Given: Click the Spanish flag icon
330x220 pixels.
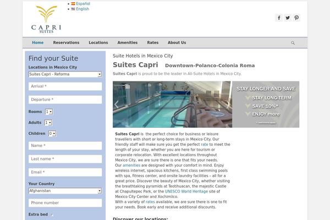Looking at the screenshot, I should pos(73,4).
